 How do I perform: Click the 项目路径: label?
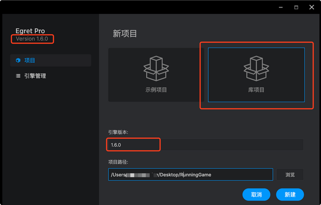(118, 162)
